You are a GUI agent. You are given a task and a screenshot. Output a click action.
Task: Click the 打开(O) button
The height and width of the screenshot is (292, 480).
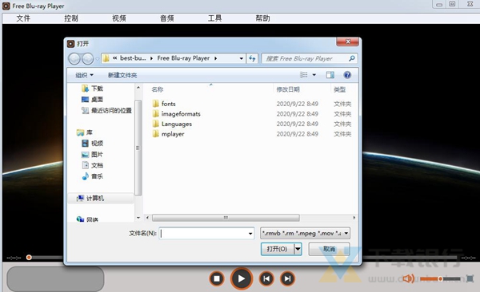coord(278,249)
